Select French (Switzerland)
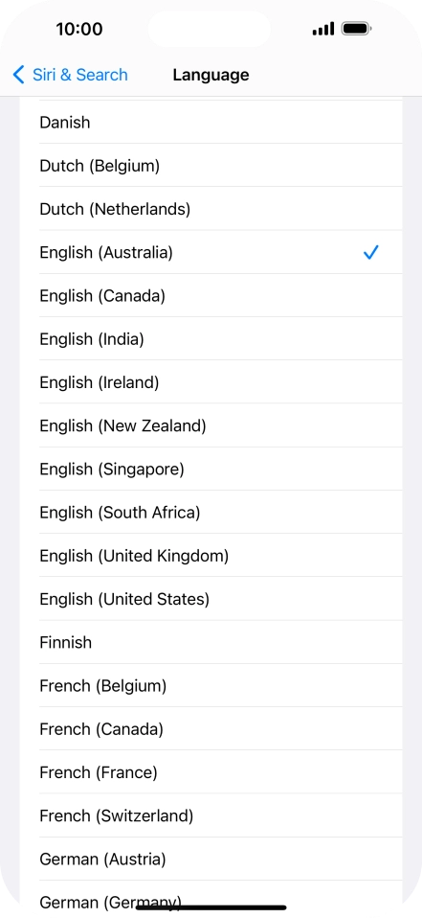Viewport: 422px width, 918px height. tap(211, 815)
